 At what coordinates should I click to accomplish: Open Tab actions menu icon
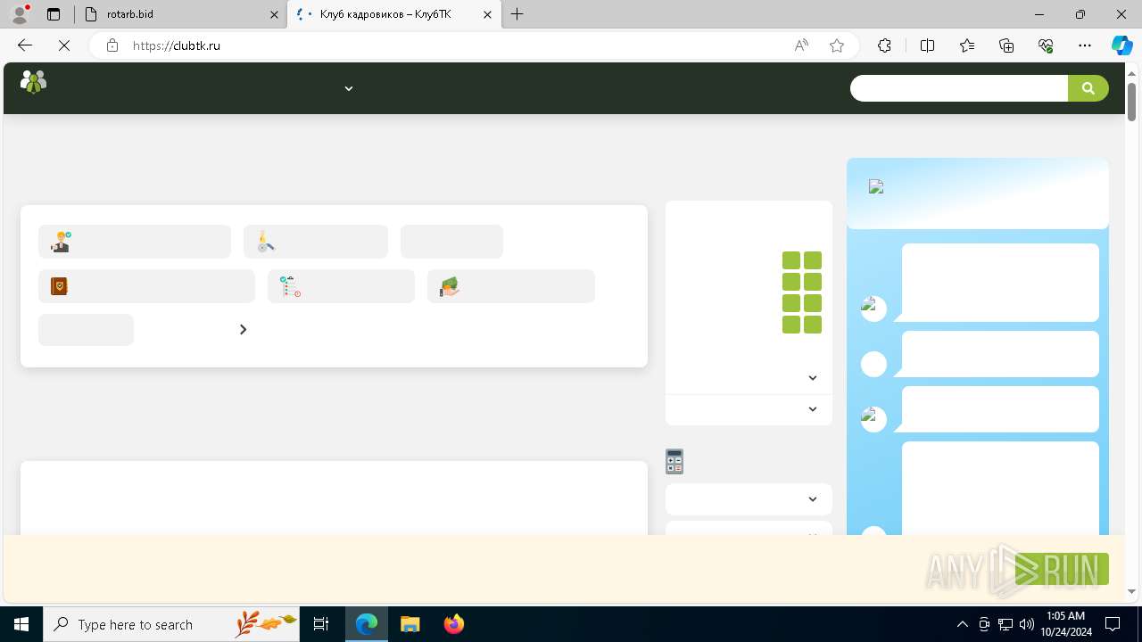[54, 14]
